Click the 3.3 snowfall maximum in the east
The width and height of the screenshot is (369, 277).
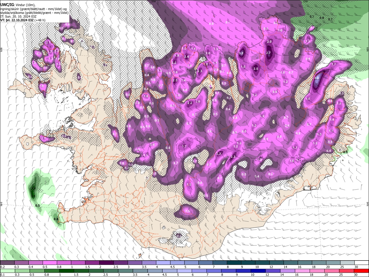coord(316,78)
